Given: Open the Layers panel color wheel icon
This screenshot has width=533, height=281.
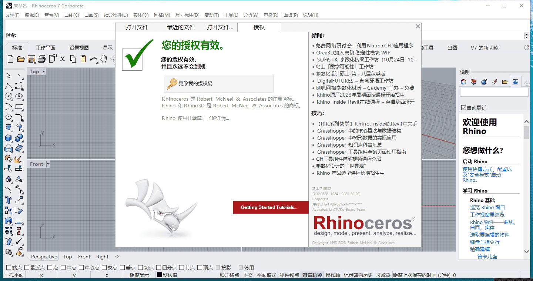Looking at the screenshot, I should 463,82.
